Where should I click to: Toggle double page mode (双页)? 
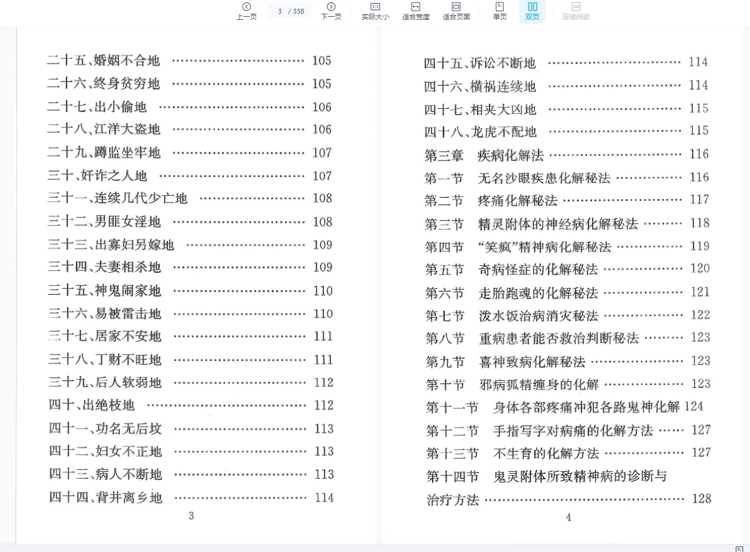click(532, 11)
